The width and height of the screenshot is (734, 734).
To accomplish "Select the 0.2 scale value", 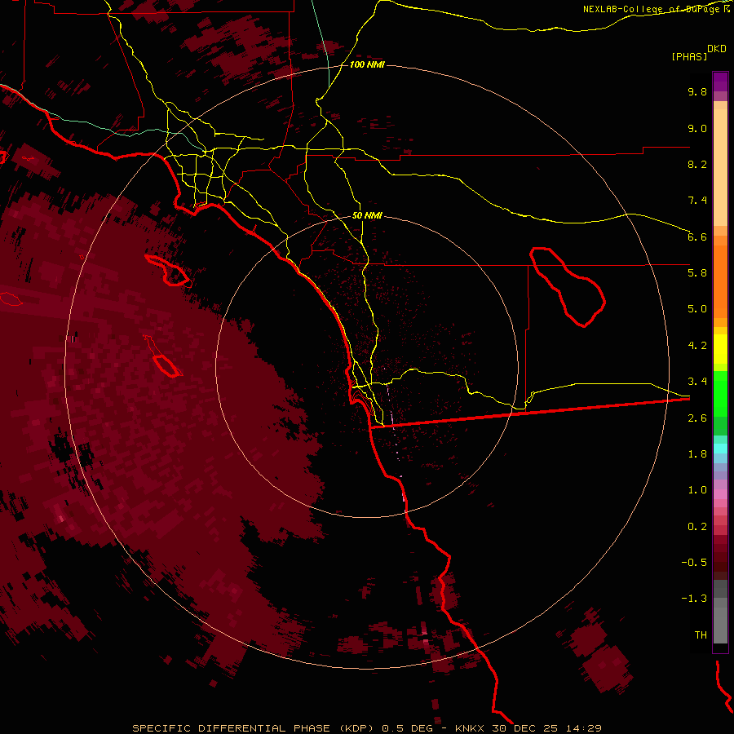I will tap(697, 527).
